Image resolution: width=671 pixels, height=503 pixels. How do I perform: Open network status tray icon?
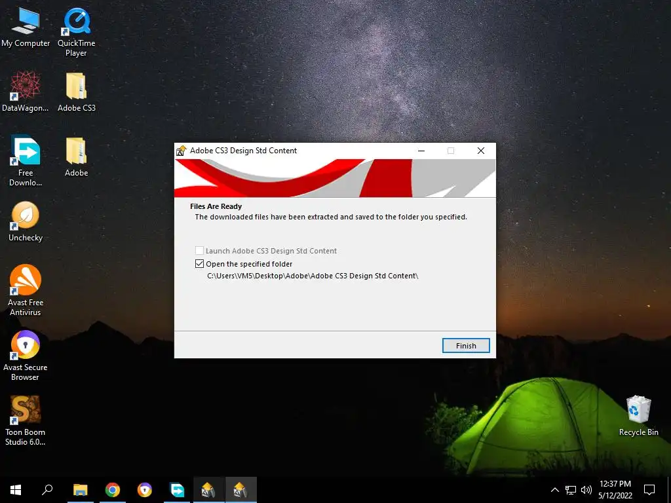pyautogui.click(x=571, y=490)
